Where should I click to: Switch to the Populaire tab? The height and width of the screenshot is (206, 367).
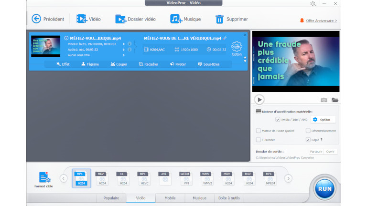point(111,198)
